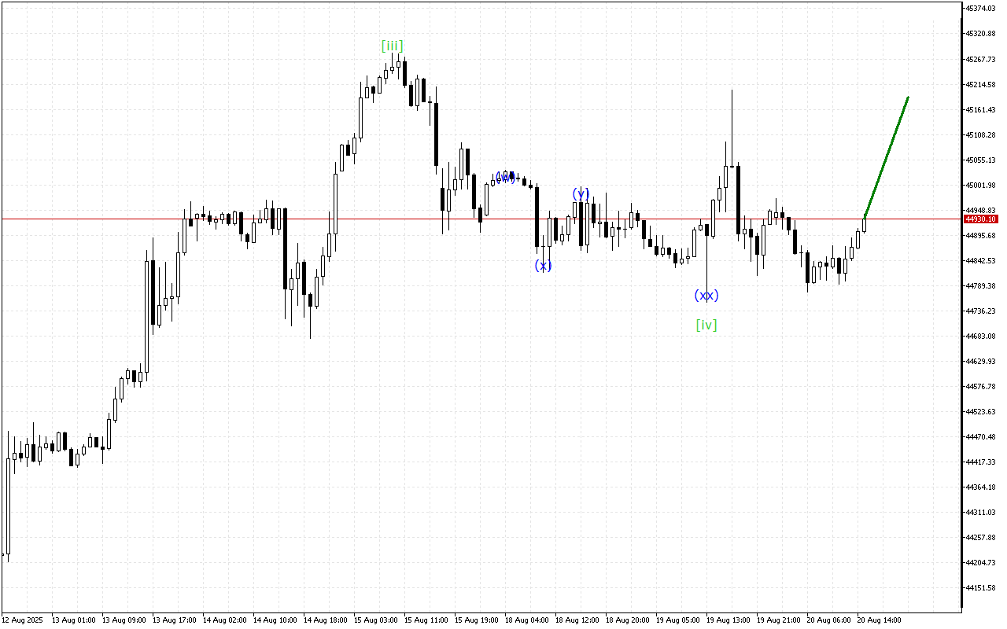This screenshot has width=1007, height=629.
Task: Select the green [iv] wave label
Action: pyautogui.click(x=706, y=325)
